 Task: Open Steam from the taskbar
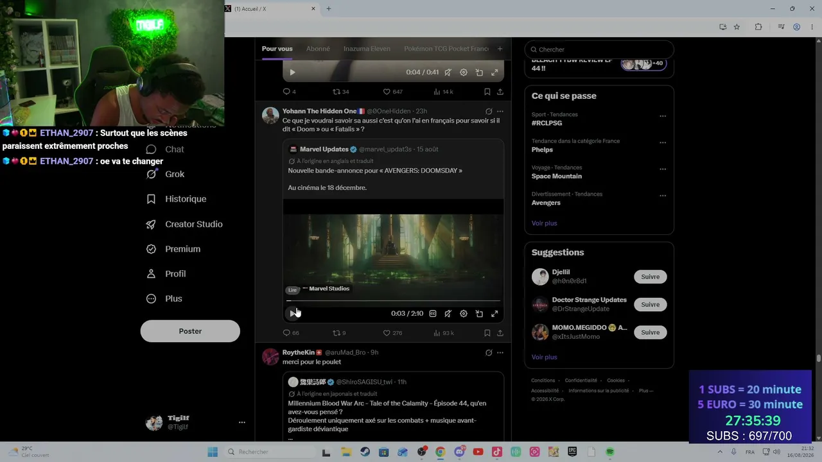tap(365, 452)
